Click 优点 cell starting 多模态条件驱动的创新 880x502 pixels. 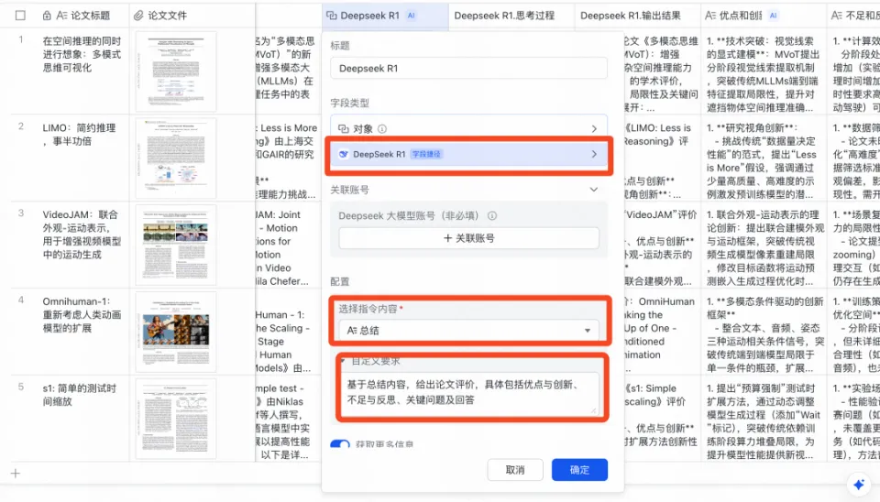point(764,332)
